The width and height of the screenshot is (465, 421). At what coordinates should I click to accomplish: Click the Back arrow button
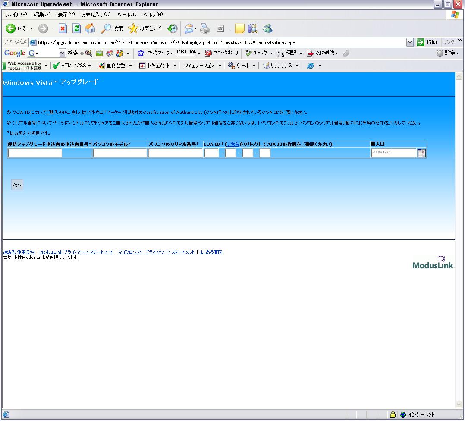(x=11, y=28)
